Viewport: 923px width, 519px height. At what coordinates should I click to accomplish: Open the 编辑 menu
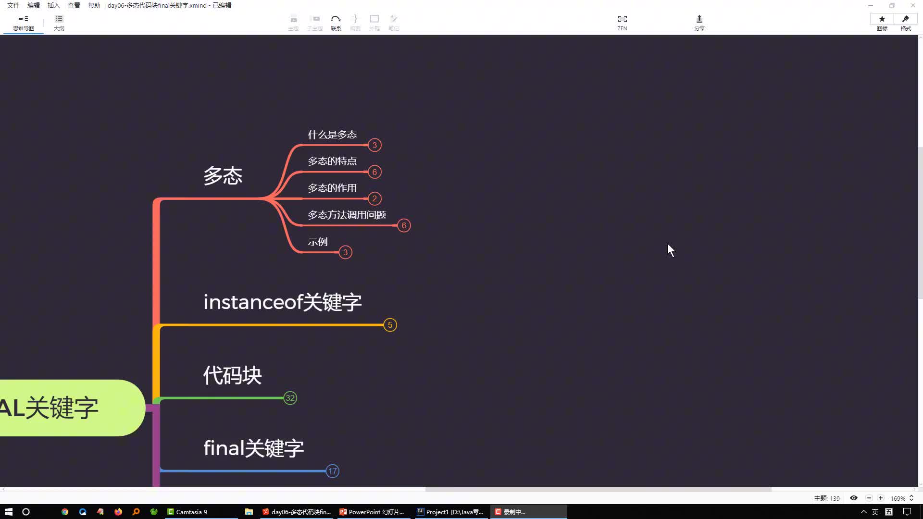click(34, 5)
